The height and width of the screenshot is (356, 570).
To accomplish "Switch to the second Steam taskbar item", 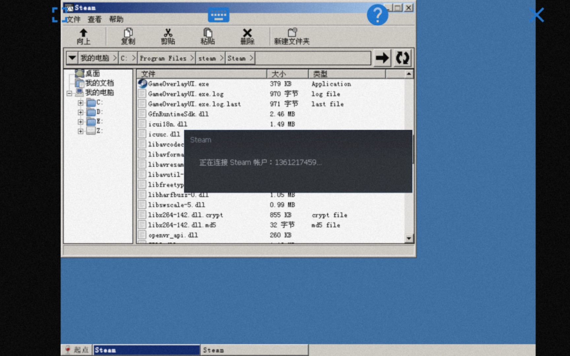I will (x=254, y=350).
